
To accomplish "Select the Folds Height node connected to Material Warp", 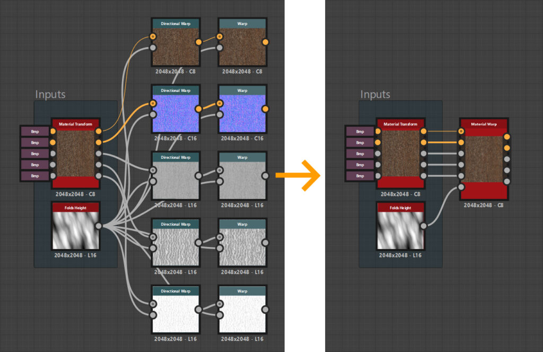I will pyautogui.click(x=400, y=229).
